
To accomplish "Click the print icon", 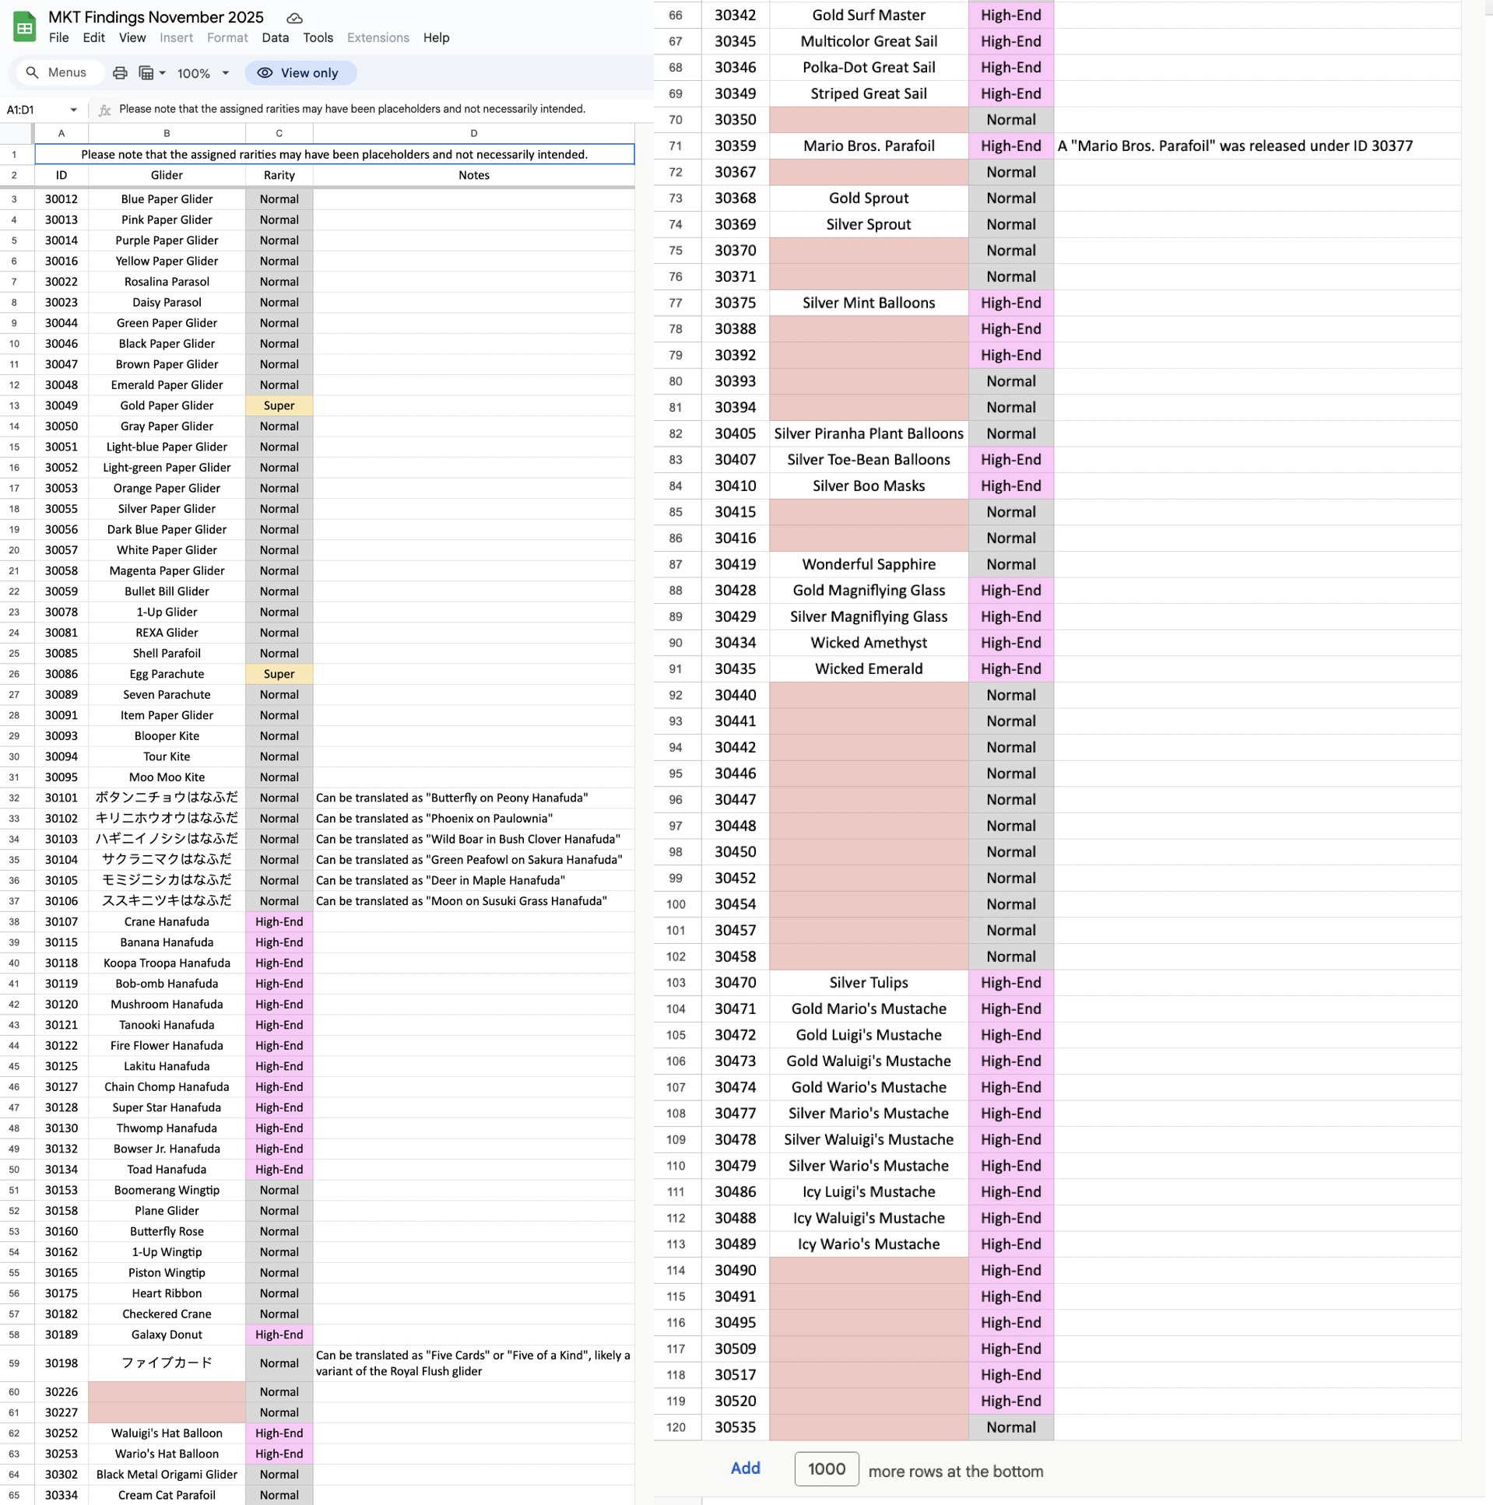I will 120,73.
